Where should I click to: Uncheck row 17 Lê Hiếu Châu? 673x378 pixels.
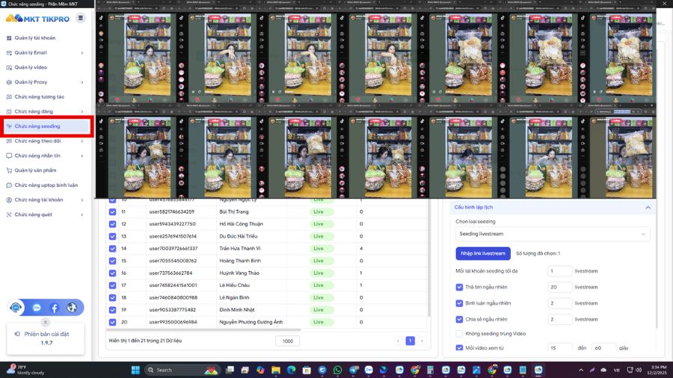click(112, 285)
